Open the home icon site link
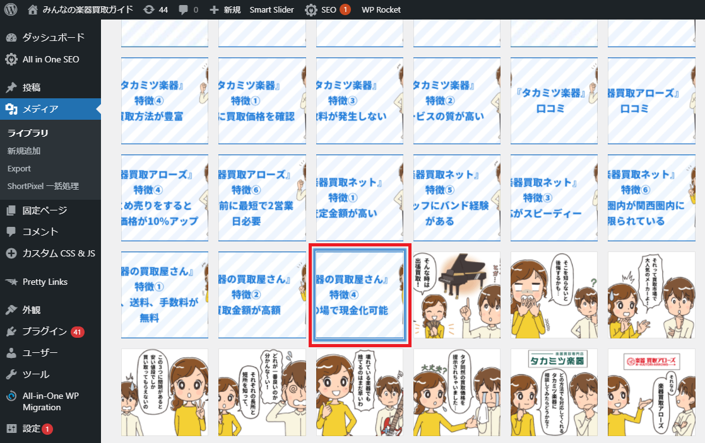 (33, 9)
